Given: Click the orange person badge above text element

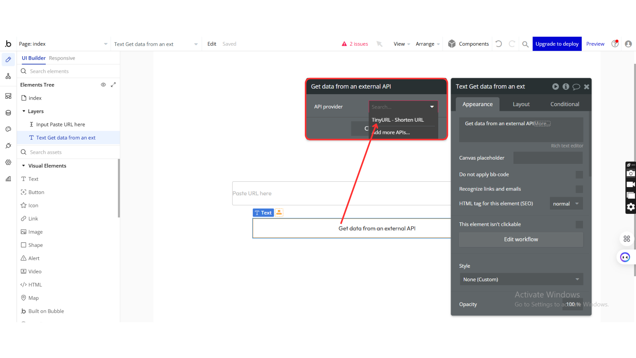Looking at the screenshot, I should (x=279, y=212).
